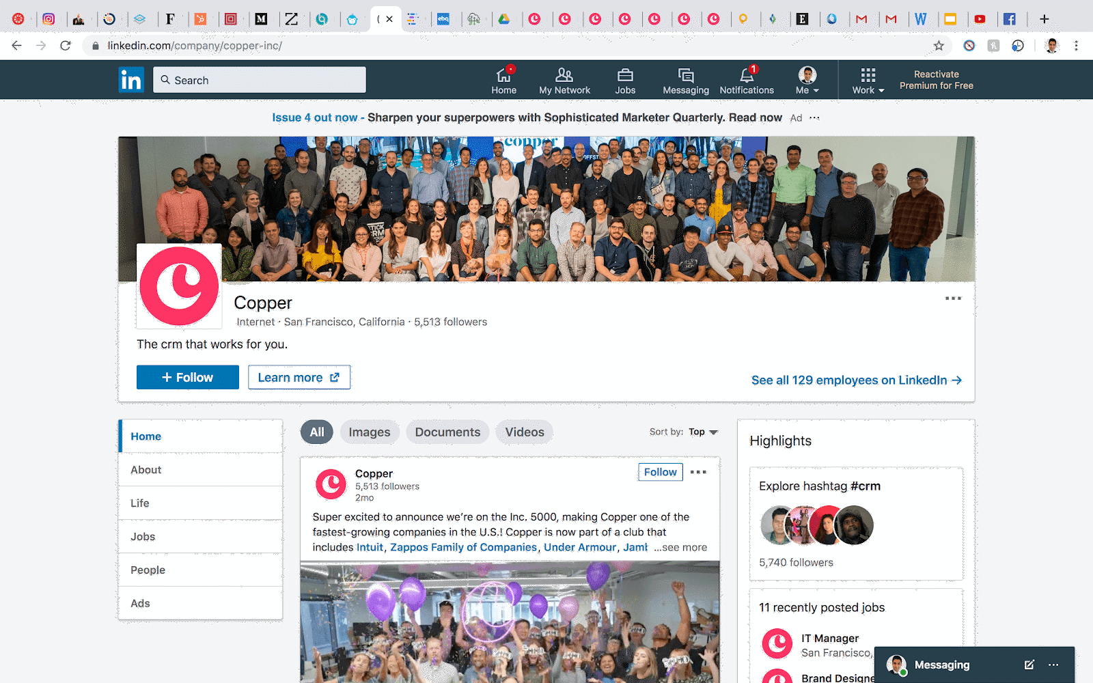The height and width of the screenshot is (683, 1093).
Task: Select People in left sidebar
Action: [200, 570]
